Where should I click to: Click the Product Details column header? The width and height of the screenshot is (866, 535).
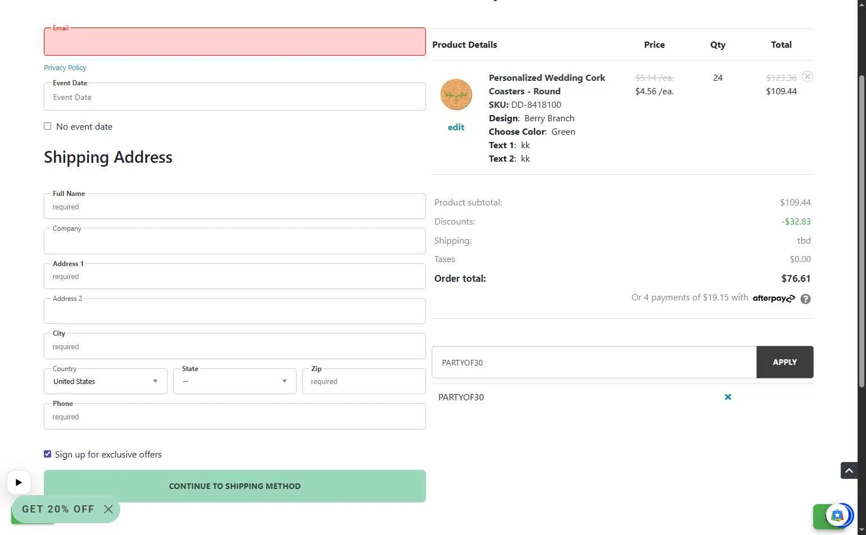465,44
